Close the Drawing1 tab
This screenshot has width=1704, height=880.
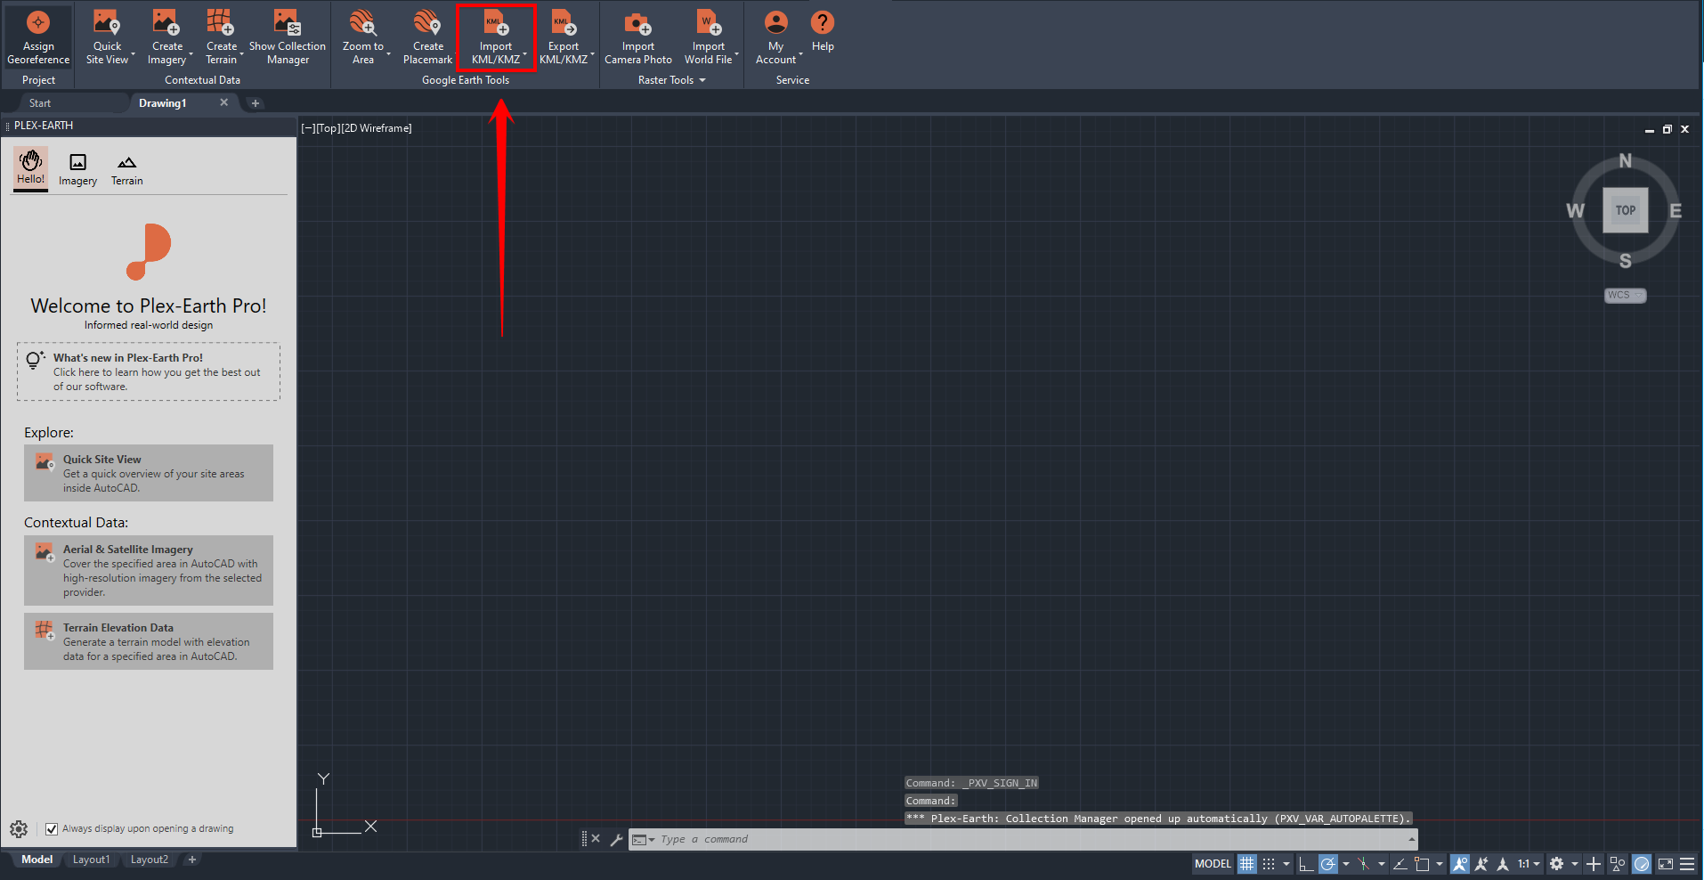click(x=224, y=102)
